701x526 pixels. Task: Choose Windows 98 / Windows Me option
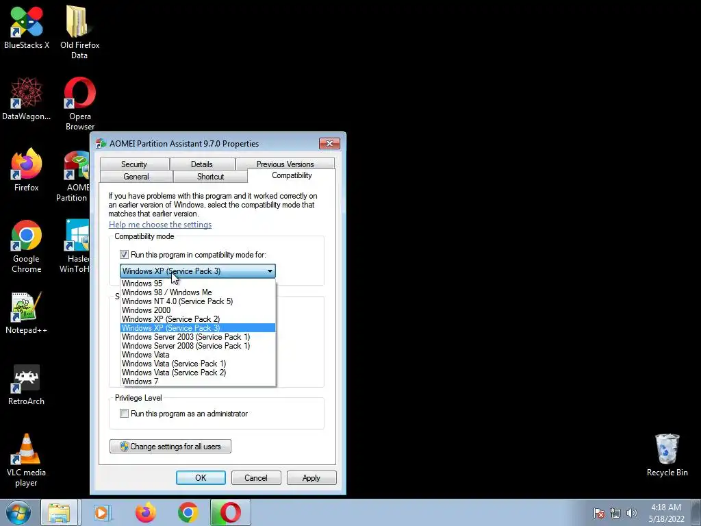point(198,292)
